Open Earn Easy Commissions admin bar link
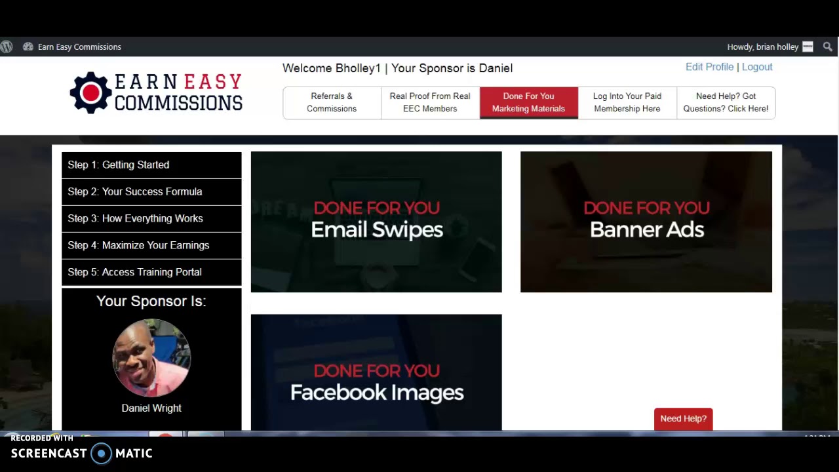The width and height of the screenshot is (839, 472). (x=79, y=47)
